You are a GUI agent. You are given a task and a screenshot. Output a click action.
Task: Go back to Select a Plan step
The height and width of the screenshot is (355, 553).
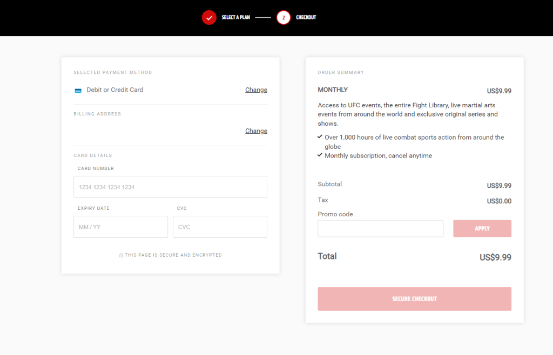click(235, 17)
